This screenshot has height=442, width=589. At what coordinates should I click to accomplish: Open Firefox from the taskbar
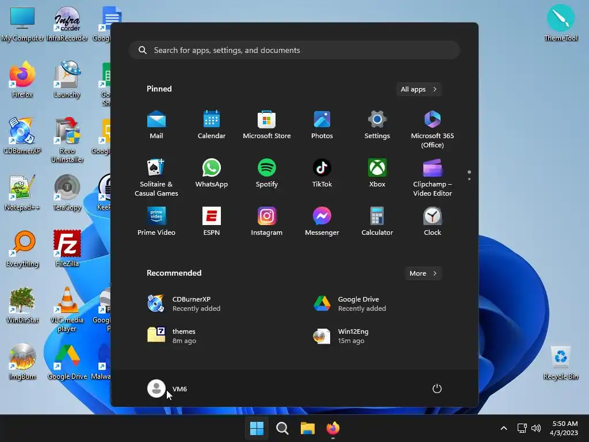(x=333, y=428)
